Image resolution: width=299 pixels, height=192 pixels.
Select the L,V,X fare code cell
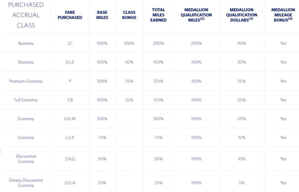click(x=70, y=137)
